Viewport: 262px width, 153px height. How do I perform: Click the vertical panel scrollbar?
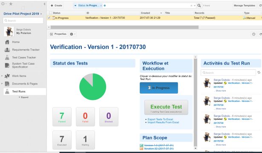pos(196,102)
